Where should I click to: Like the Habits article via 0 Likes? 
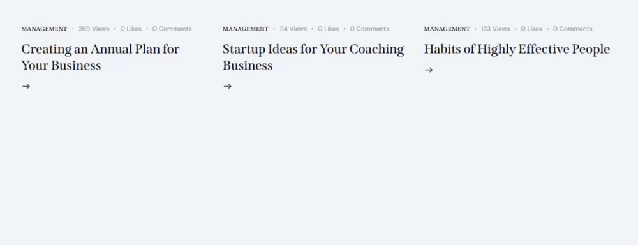point(531,29)
